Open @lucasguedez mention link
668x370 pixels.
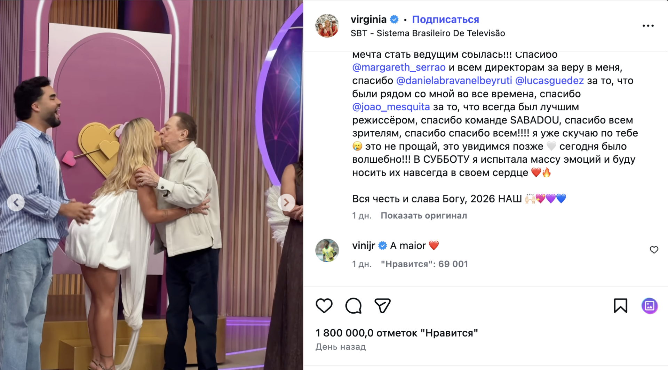pyautogui.click(x=549, y=81)
